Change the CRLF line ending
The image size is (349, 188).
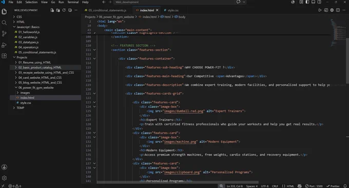(275, 186)
